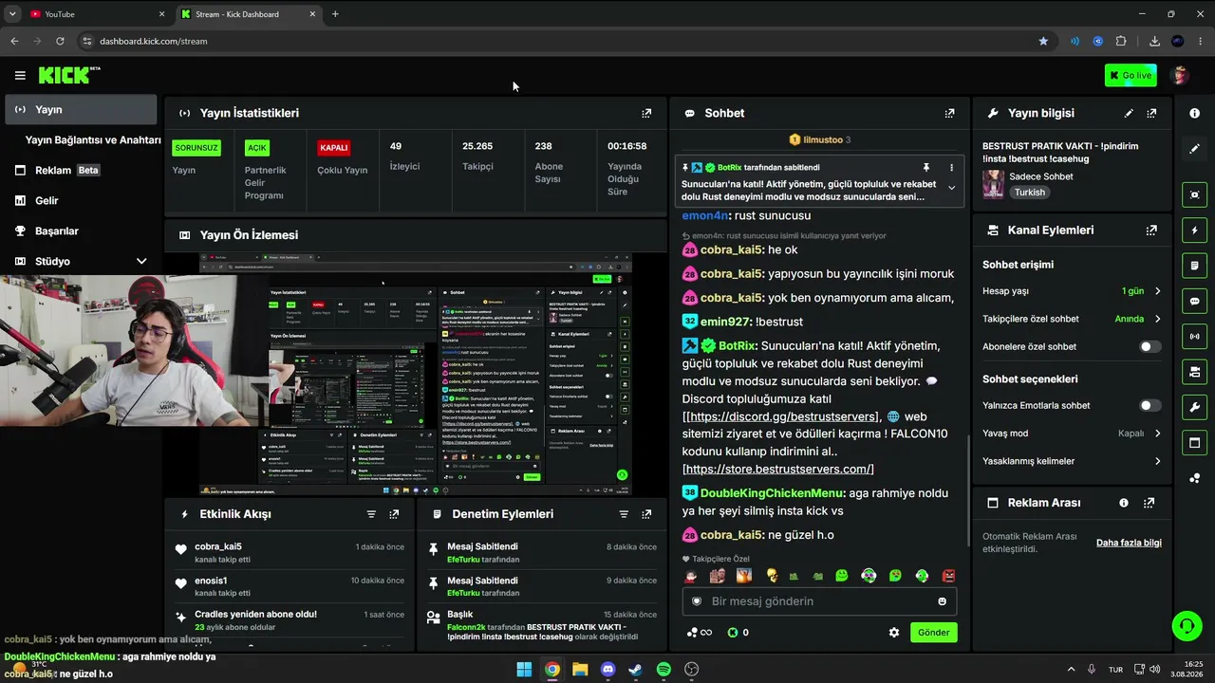This screenshot has width=1215, height=683.
Task: Click the SORUNSUZ stream status badge
Action: [x=196, y=148]
